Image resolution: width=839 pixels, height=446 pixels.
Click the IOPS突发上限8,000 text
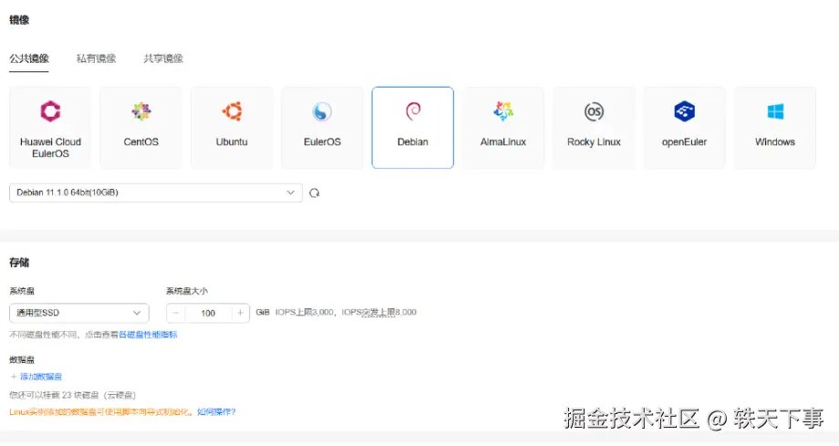point(378,312)
